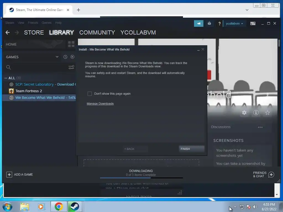Image resolution: width=283 pixels, height=212 pixels.
Task: Collapse the ALL games group
Action: point(6,78)
